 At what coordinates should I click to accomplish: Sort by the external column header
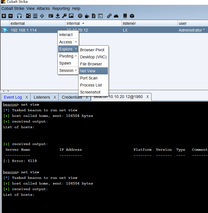coord(37,23)
